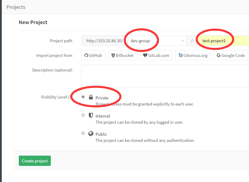The height and width of the screenshot is (182, 249).
Task: Click the Private lock icon
Action: (91, 97)
